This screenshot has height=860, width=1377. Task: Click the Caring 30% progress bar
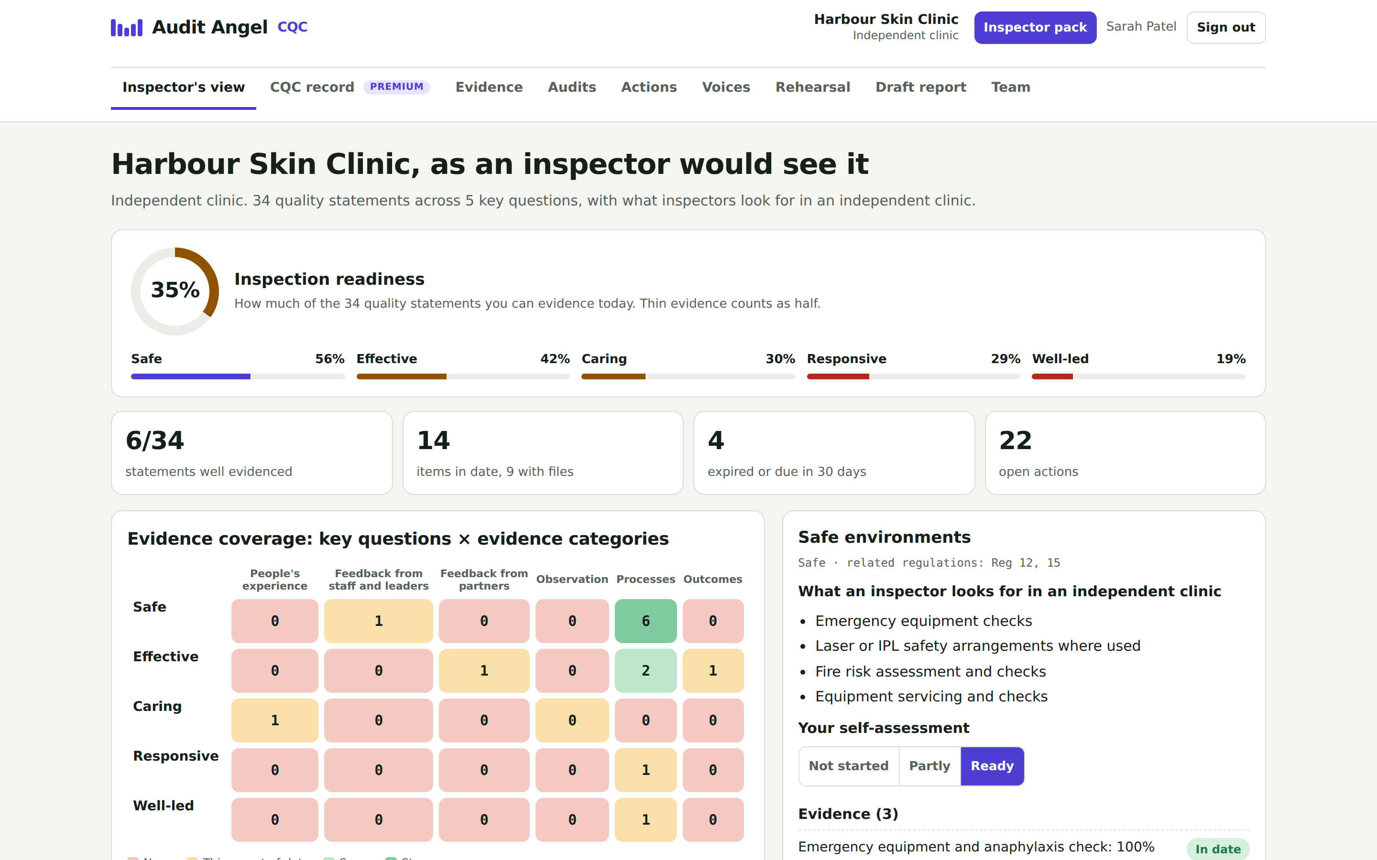[x=688, y=376]
